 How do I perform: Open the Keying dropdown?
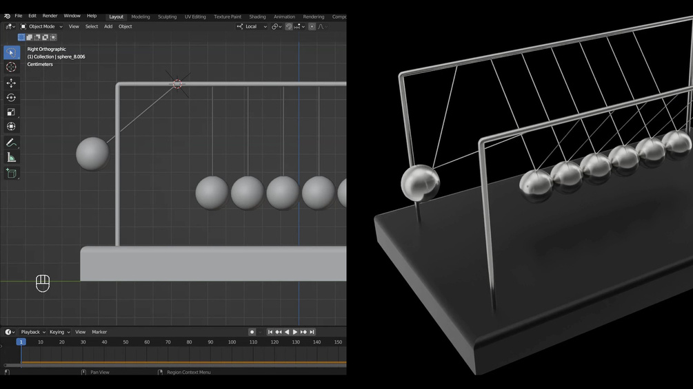tap(60, 332)
